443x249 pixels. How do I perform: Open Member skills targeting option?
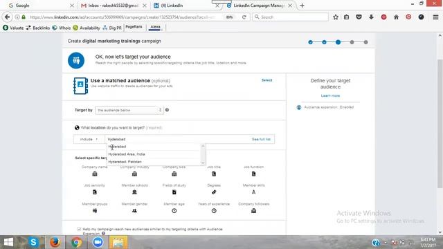pos(254,189)
